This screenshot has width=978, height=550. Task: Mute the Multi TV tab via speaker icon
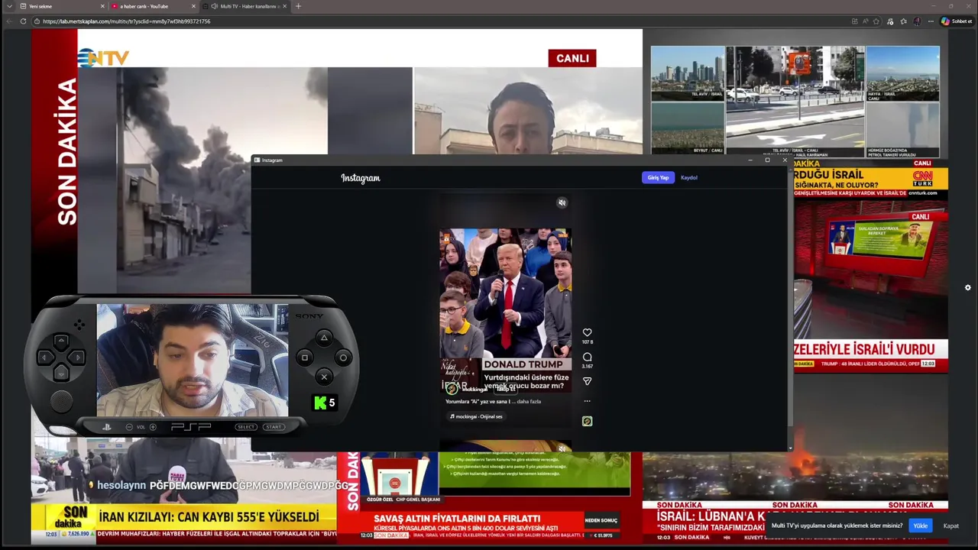point(214,6)
